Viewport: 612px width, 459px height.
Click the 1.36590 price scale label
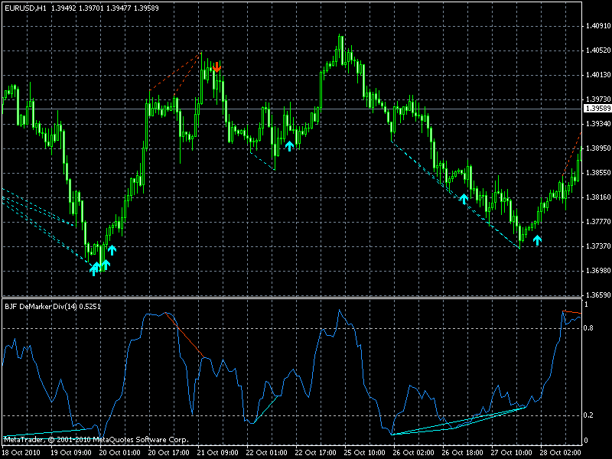(598, 295)
